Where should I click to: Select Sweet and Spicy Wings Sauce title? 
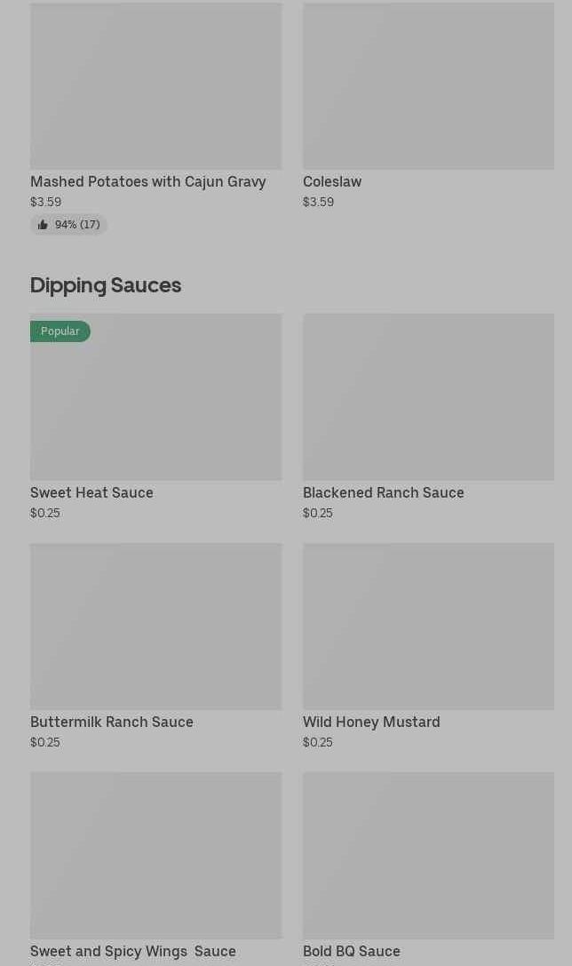coord(133,951)
